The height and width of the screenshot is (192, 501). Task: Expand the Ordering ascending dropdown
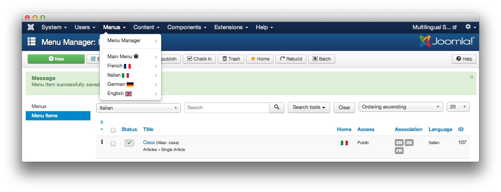click(x=400, y=107)
